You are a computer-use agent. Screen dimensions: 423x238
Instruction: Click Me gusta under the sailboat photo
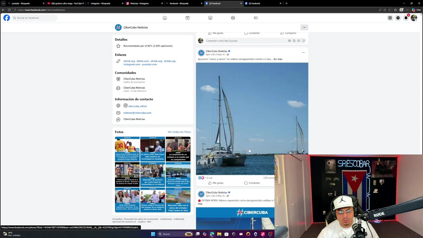click(216, 183)
